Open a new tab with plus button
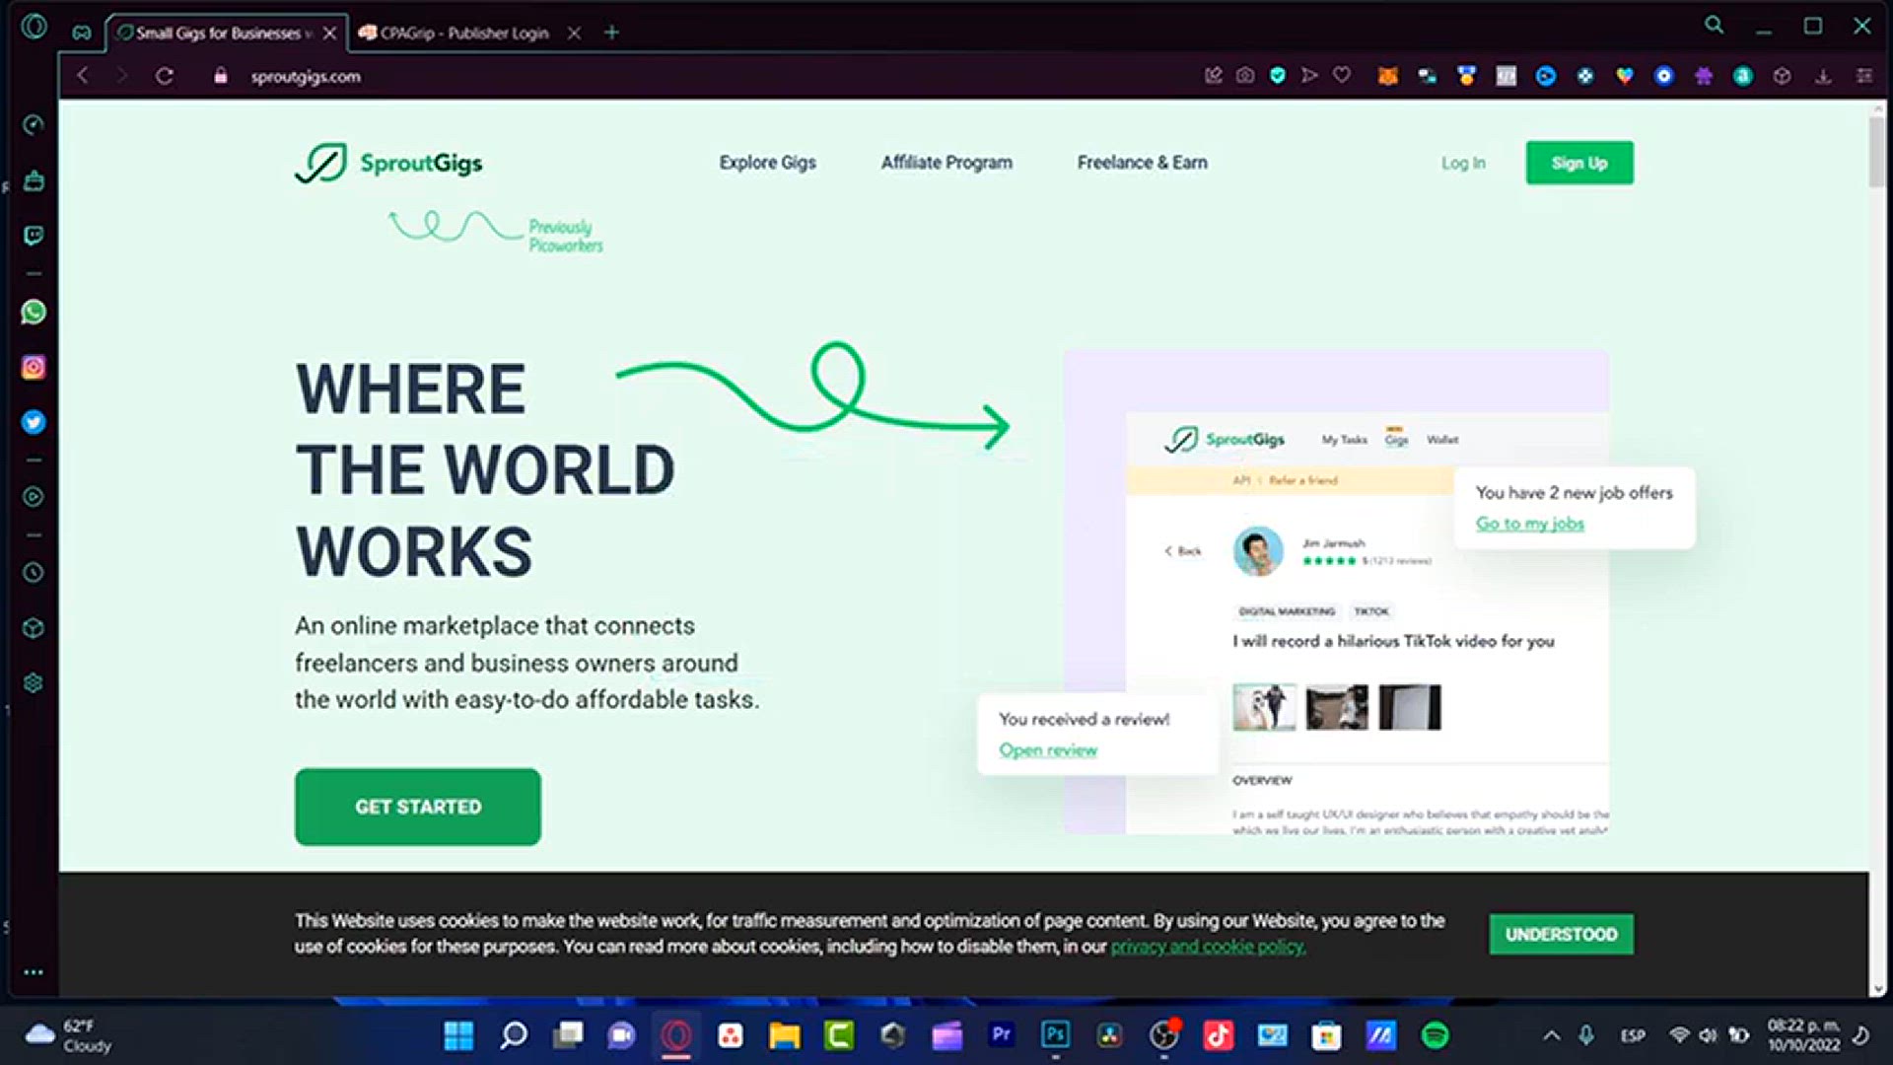This screenshot has width=1893, height=1065. [611, 33]
